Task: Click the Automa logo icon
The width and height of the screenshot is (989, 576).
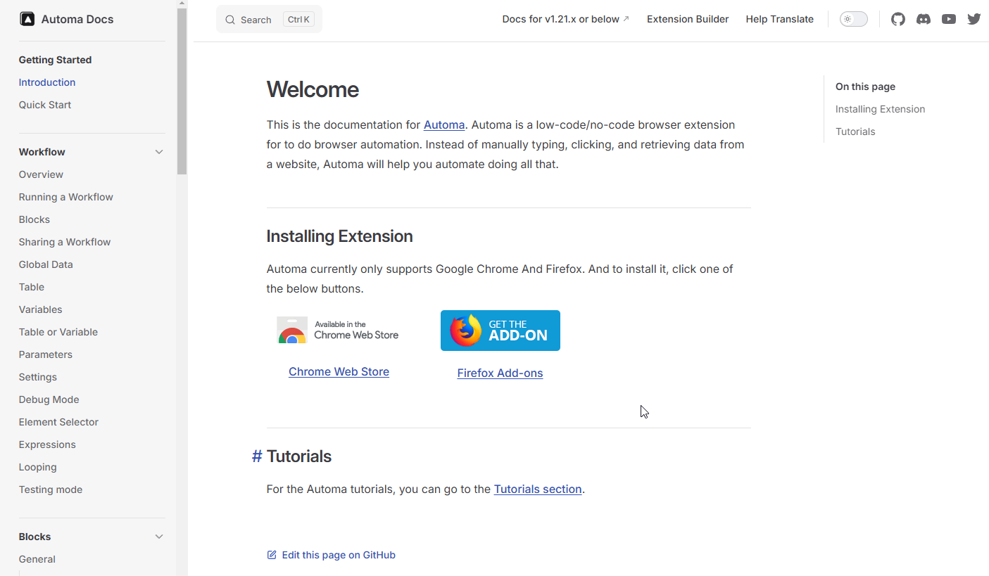Action: [x=27, y=19]
